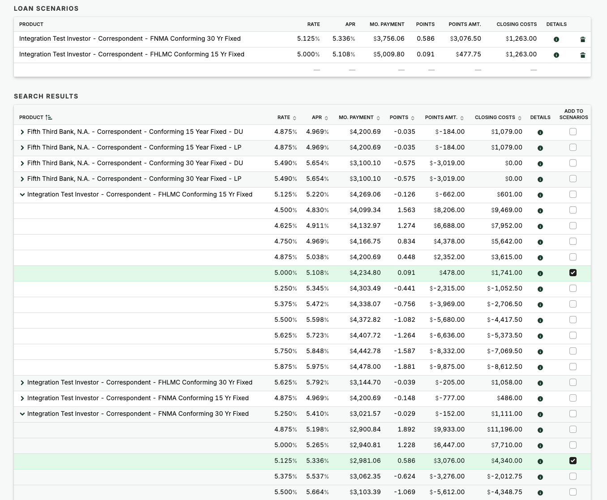
Task: Open details for the FNMA 30 Yr loan scenario
Action: [556, 39]
